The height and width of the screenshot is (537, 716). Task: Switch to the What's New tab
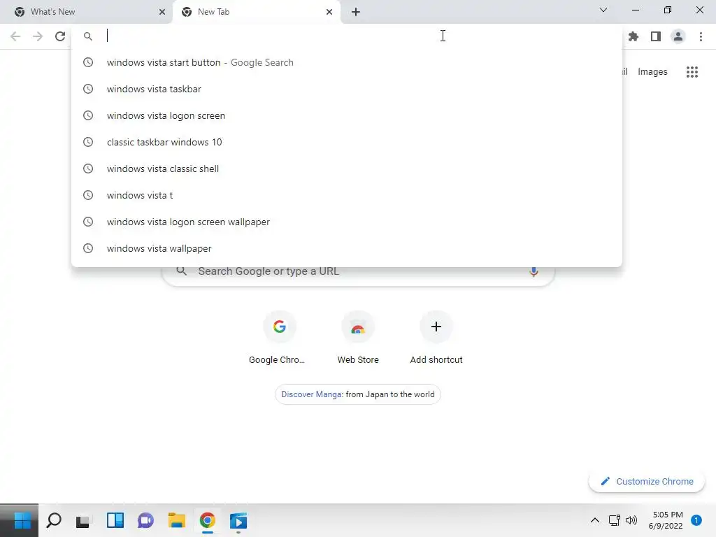tap(87, 12)
